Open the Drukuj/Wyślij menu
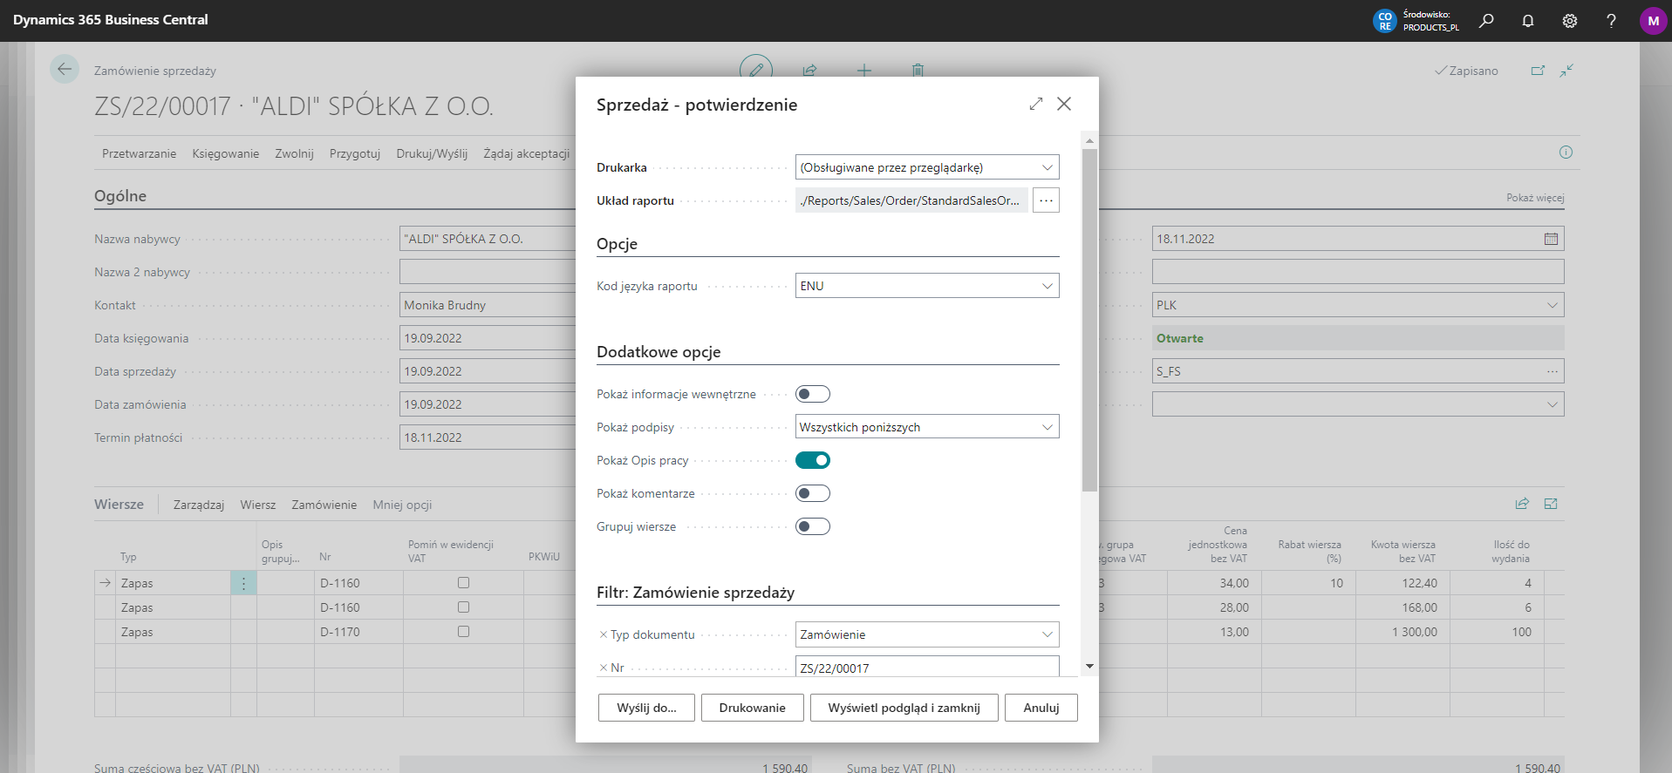 [432, 153]
